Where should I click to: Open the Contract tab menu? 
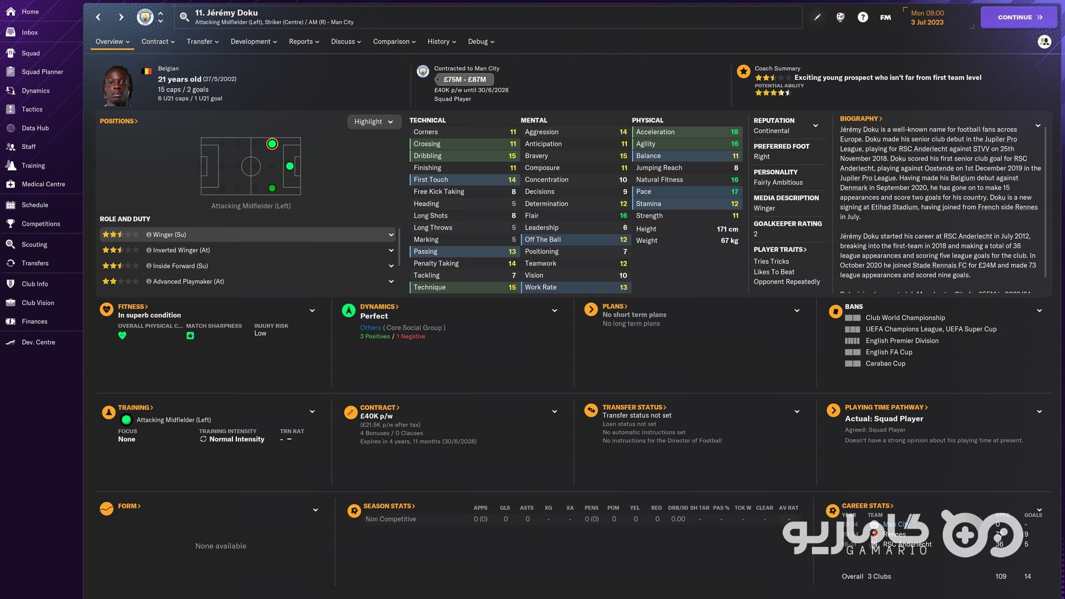158,42
